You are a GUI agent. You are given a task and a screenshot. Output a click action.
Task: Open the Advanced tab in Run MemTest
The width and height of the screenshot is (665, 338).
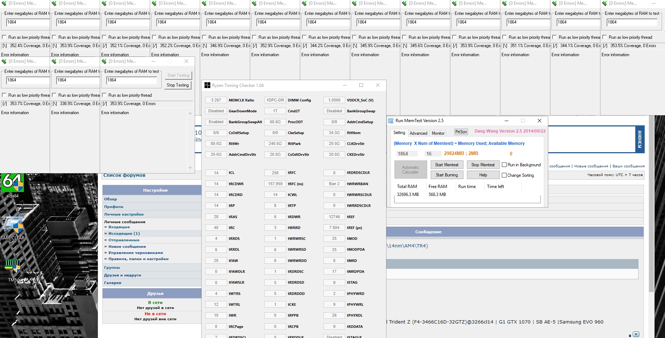pyautogui.click(x=418, y=133)
